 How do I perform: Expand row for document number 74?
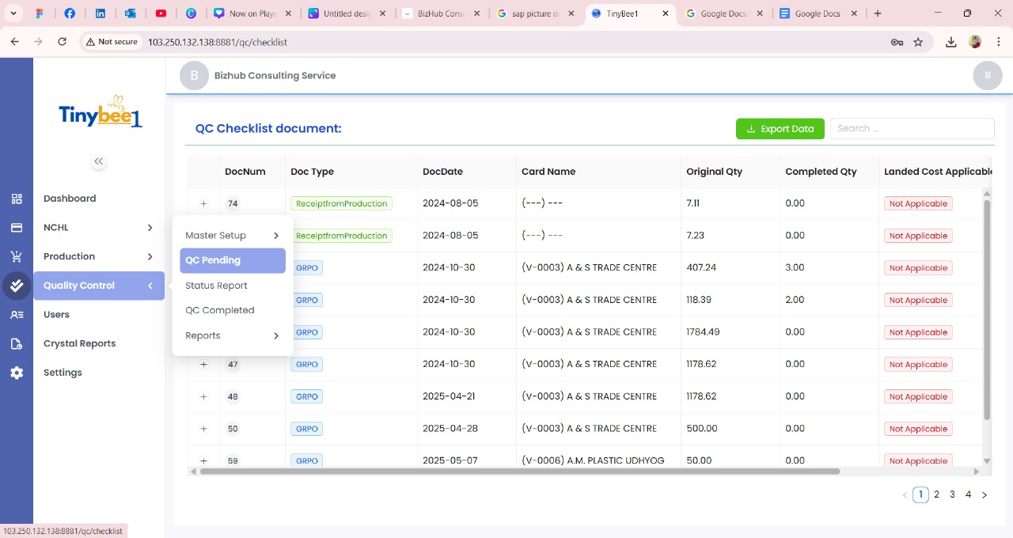(x=203, y=203)
